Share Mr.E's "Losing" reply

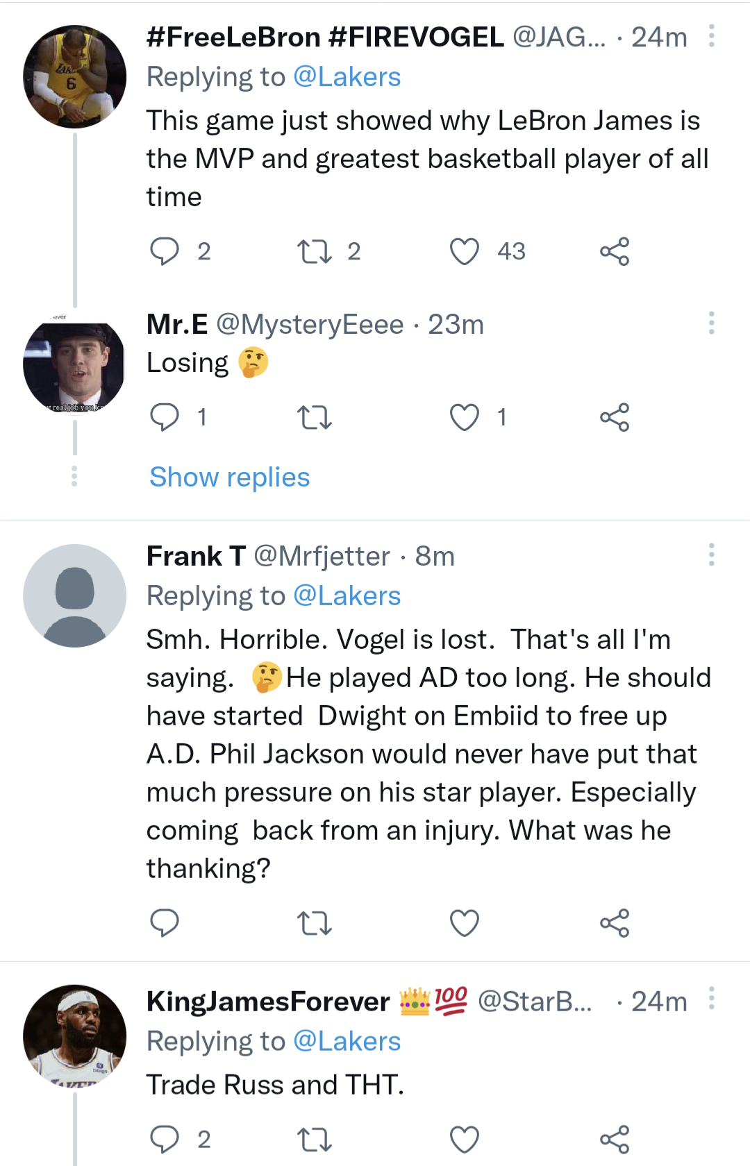[x=615, y=417]
